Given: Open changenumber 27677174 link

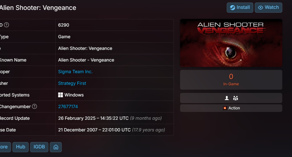Looking at the screenshot, I should pos(68,107).
